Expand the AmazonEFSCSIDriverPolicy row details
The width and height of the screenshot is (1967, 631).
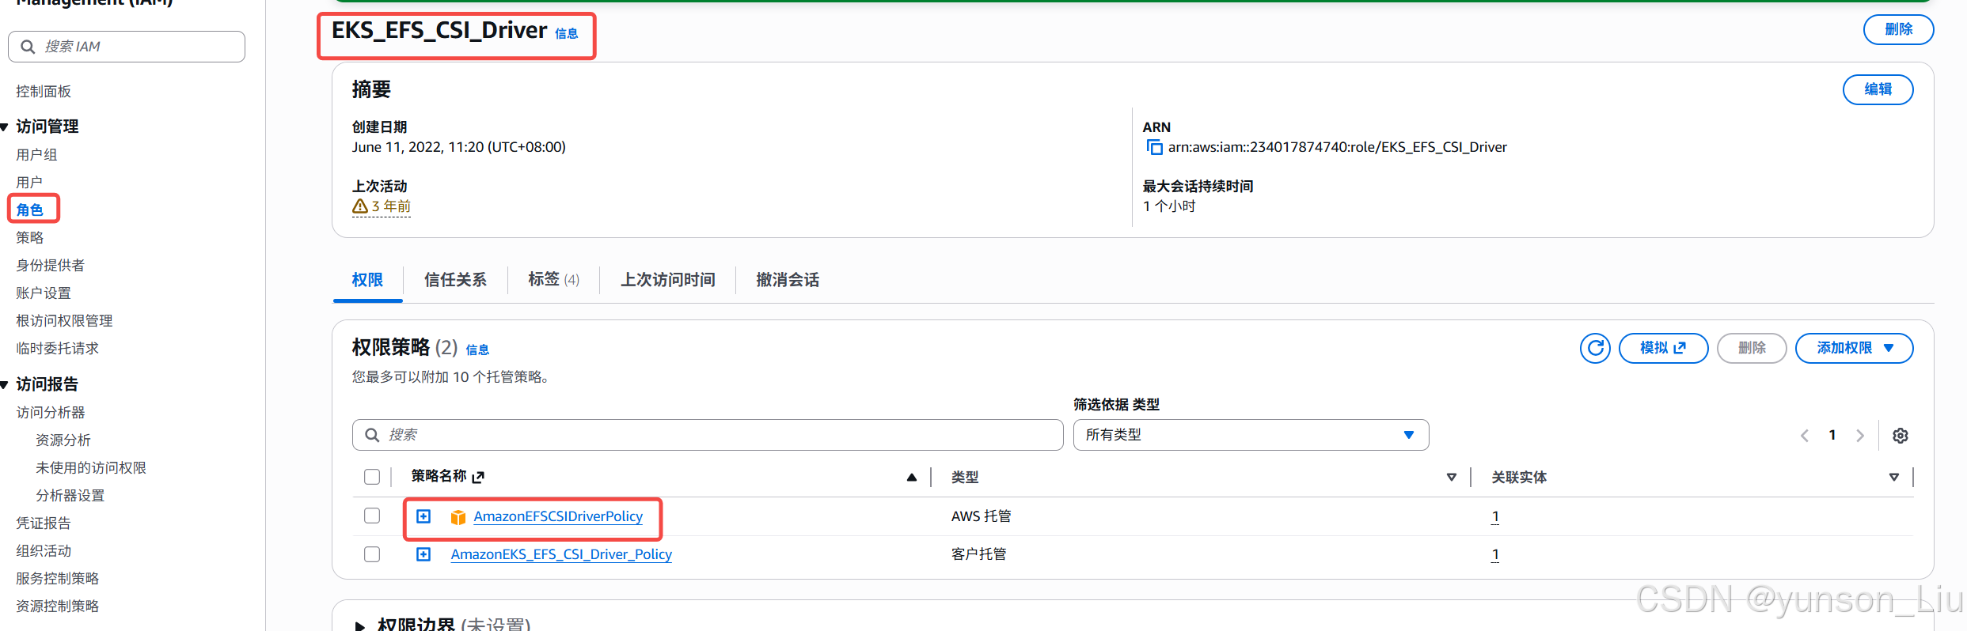point(423,516)
